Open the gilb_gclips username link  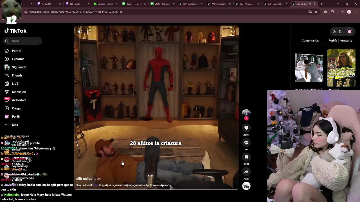[84, 179]
